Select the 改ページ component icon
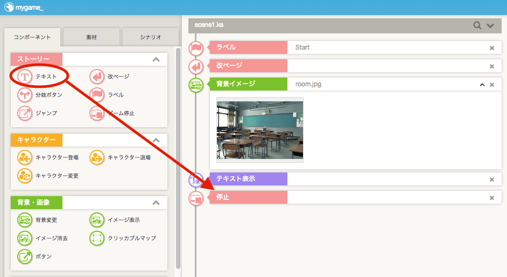 (97, 77)
